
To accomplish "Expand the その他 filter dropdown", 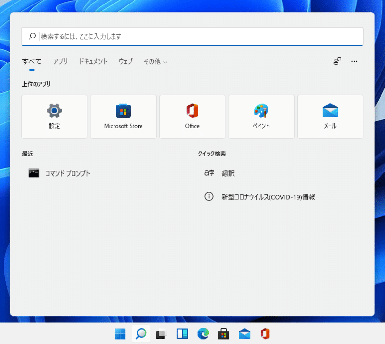I will tap(155, 62).
